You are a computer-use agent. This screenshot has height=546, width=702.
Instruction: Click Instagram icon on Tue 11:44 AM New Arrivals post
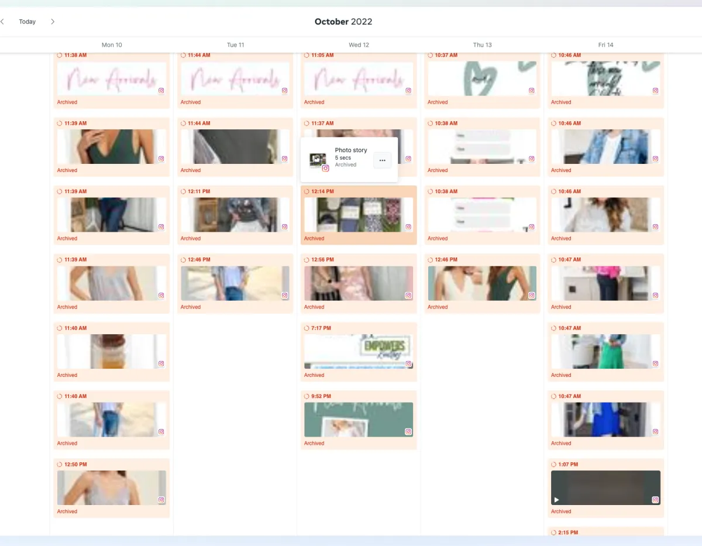click(285, 91)
